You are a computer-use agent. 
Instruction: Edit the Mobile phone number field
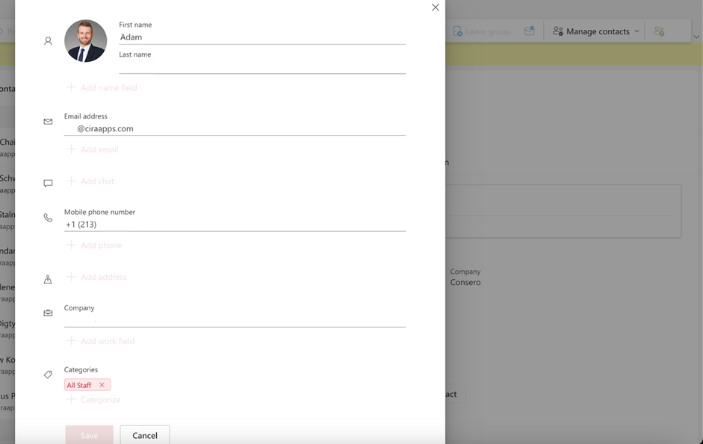click(235, 225)
